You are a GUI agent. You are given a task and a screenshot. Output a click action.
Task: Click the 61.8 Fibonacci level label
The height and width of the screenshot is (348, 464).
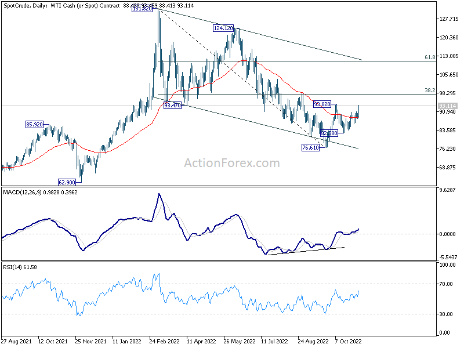[x=430, y=57]
